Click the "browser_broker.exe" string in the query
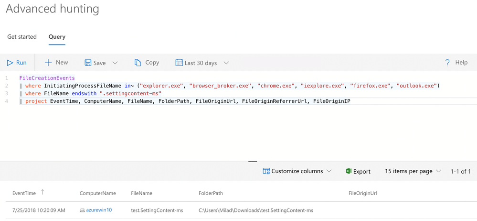 [x=221, y=86]
